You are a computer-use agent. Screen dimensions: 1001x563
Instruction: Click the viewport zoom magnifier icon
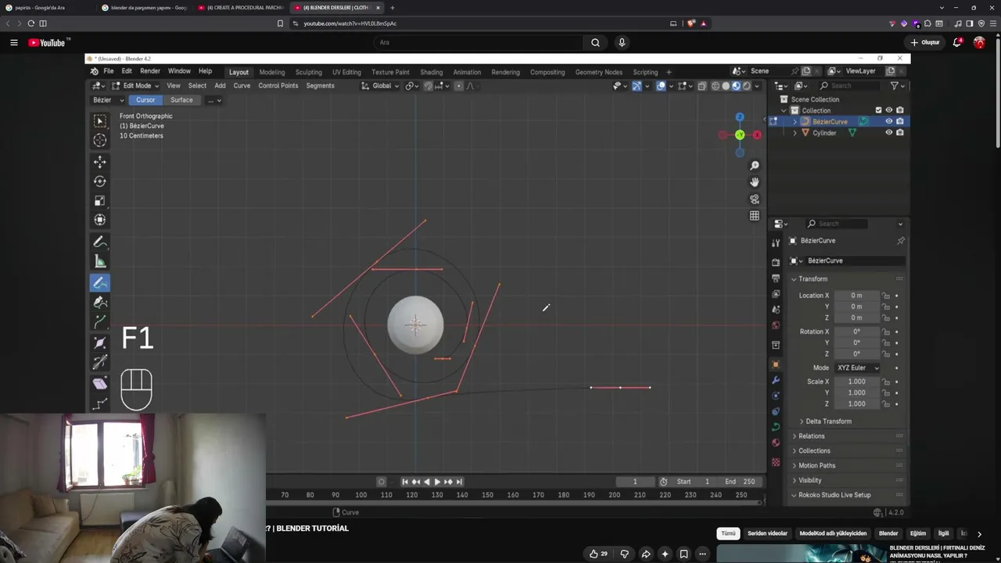click(755, 166)
